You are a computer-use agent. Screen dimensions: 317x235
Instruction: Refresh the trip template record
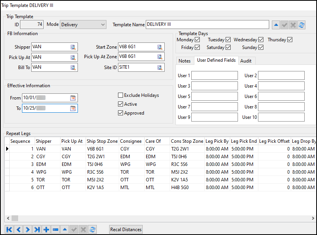[x=302, y=25]
